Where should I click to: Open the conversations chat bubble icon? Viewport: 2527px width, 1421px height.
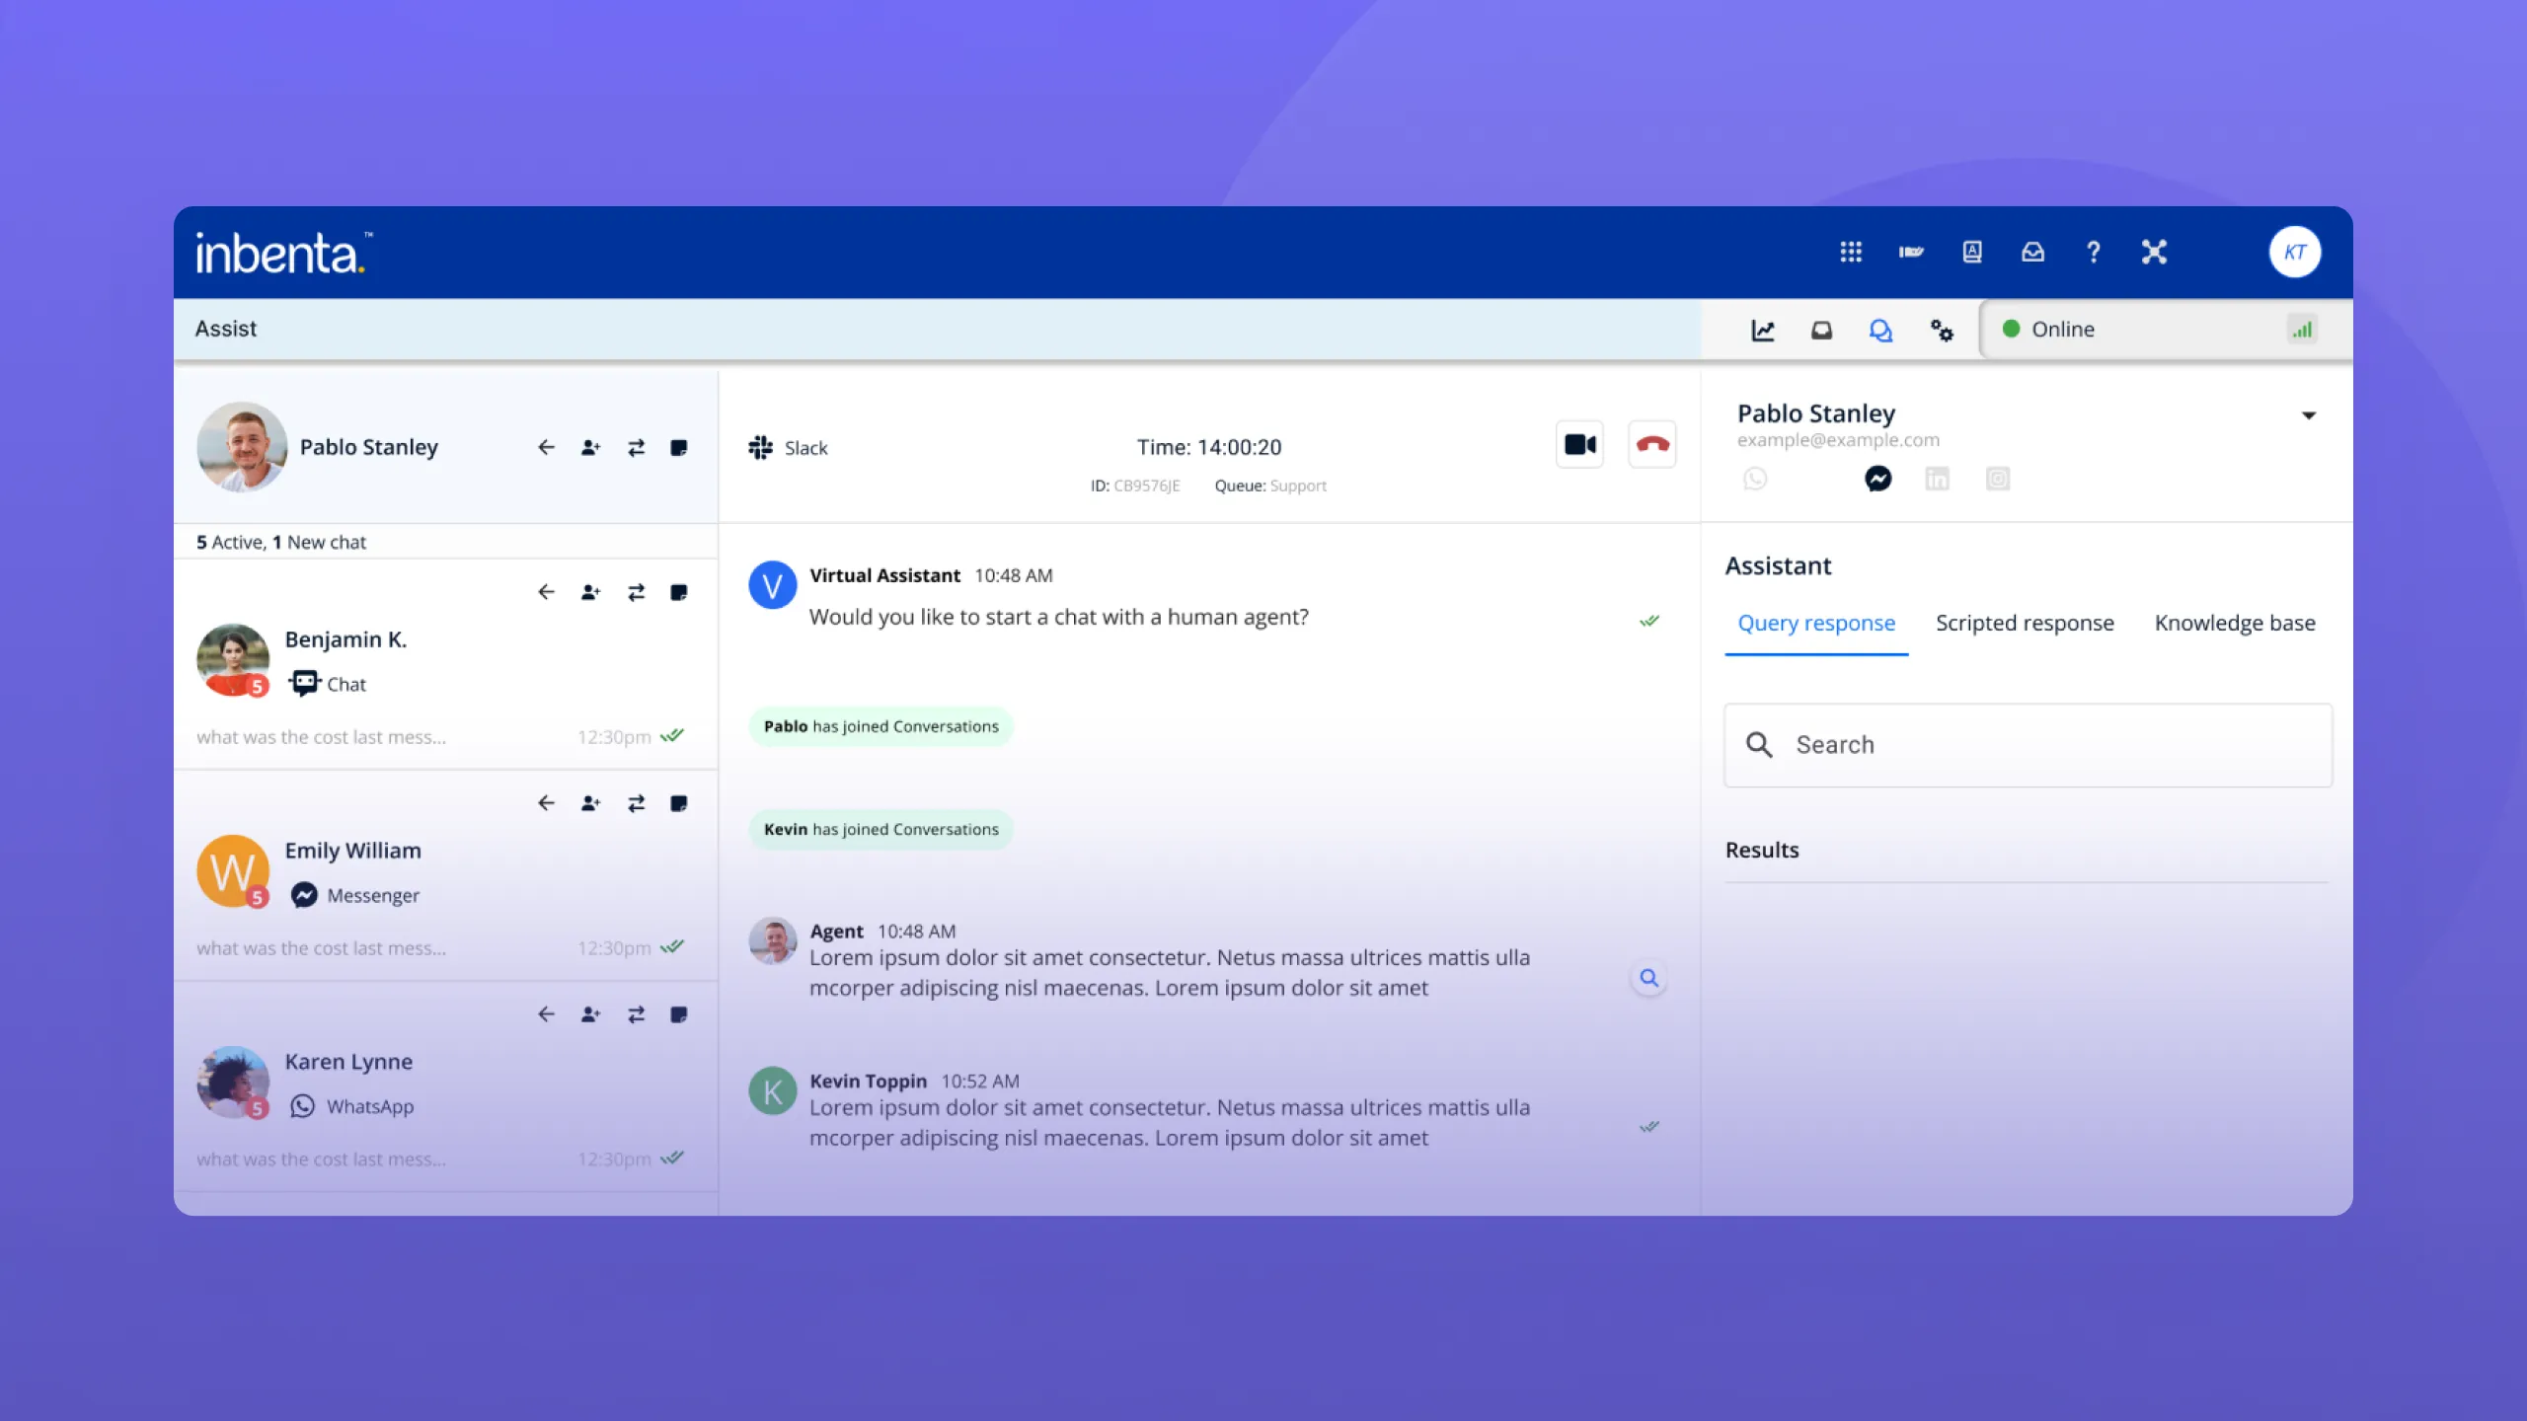pyautogui.click(x=1881, y=330)
